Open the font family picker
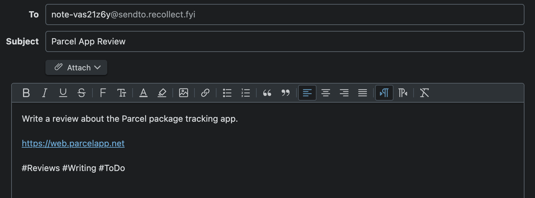Viewport: 535px width, 198px height. tap(103, 93)
